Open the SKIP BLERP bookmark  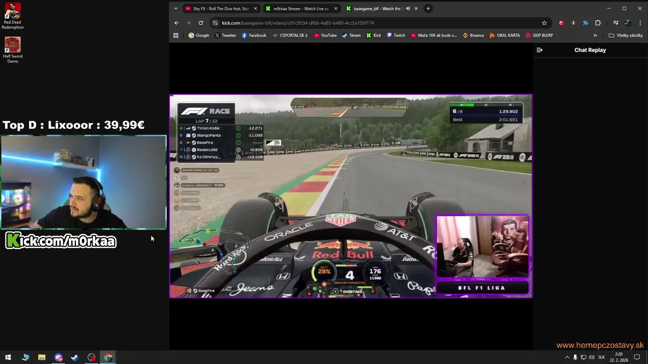[x=539, y=35]
